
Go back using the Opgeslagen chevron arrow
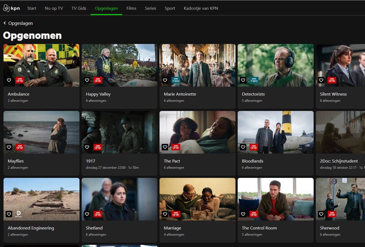5,23
